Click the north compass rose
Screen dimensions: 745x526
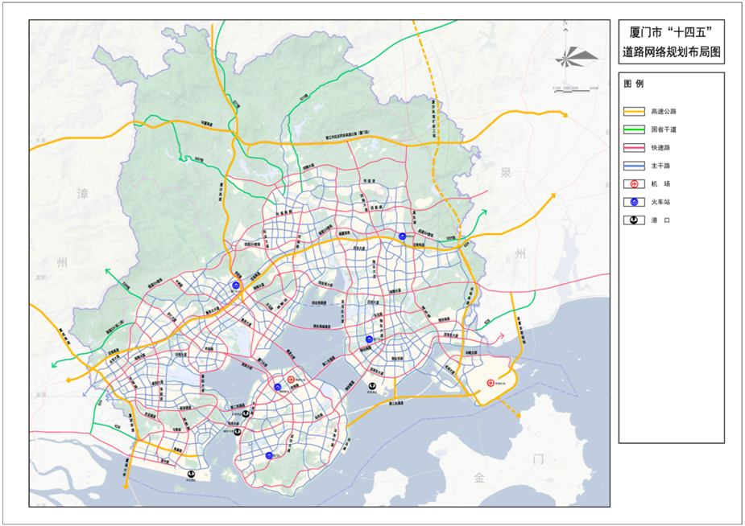pyautogui.click(x=575, y=59)
